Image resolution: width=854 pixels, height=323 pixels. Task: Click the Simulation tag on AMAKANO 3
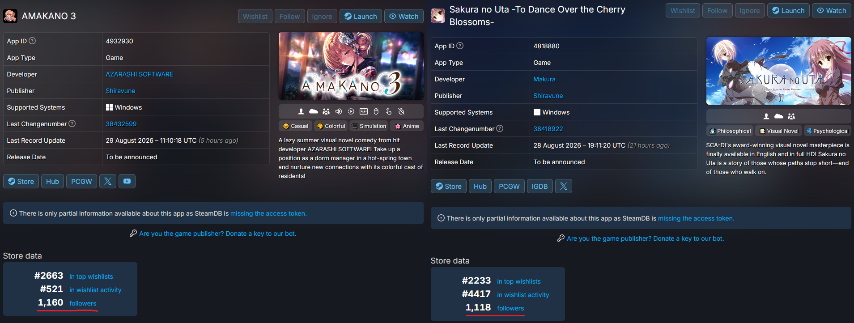369,126
